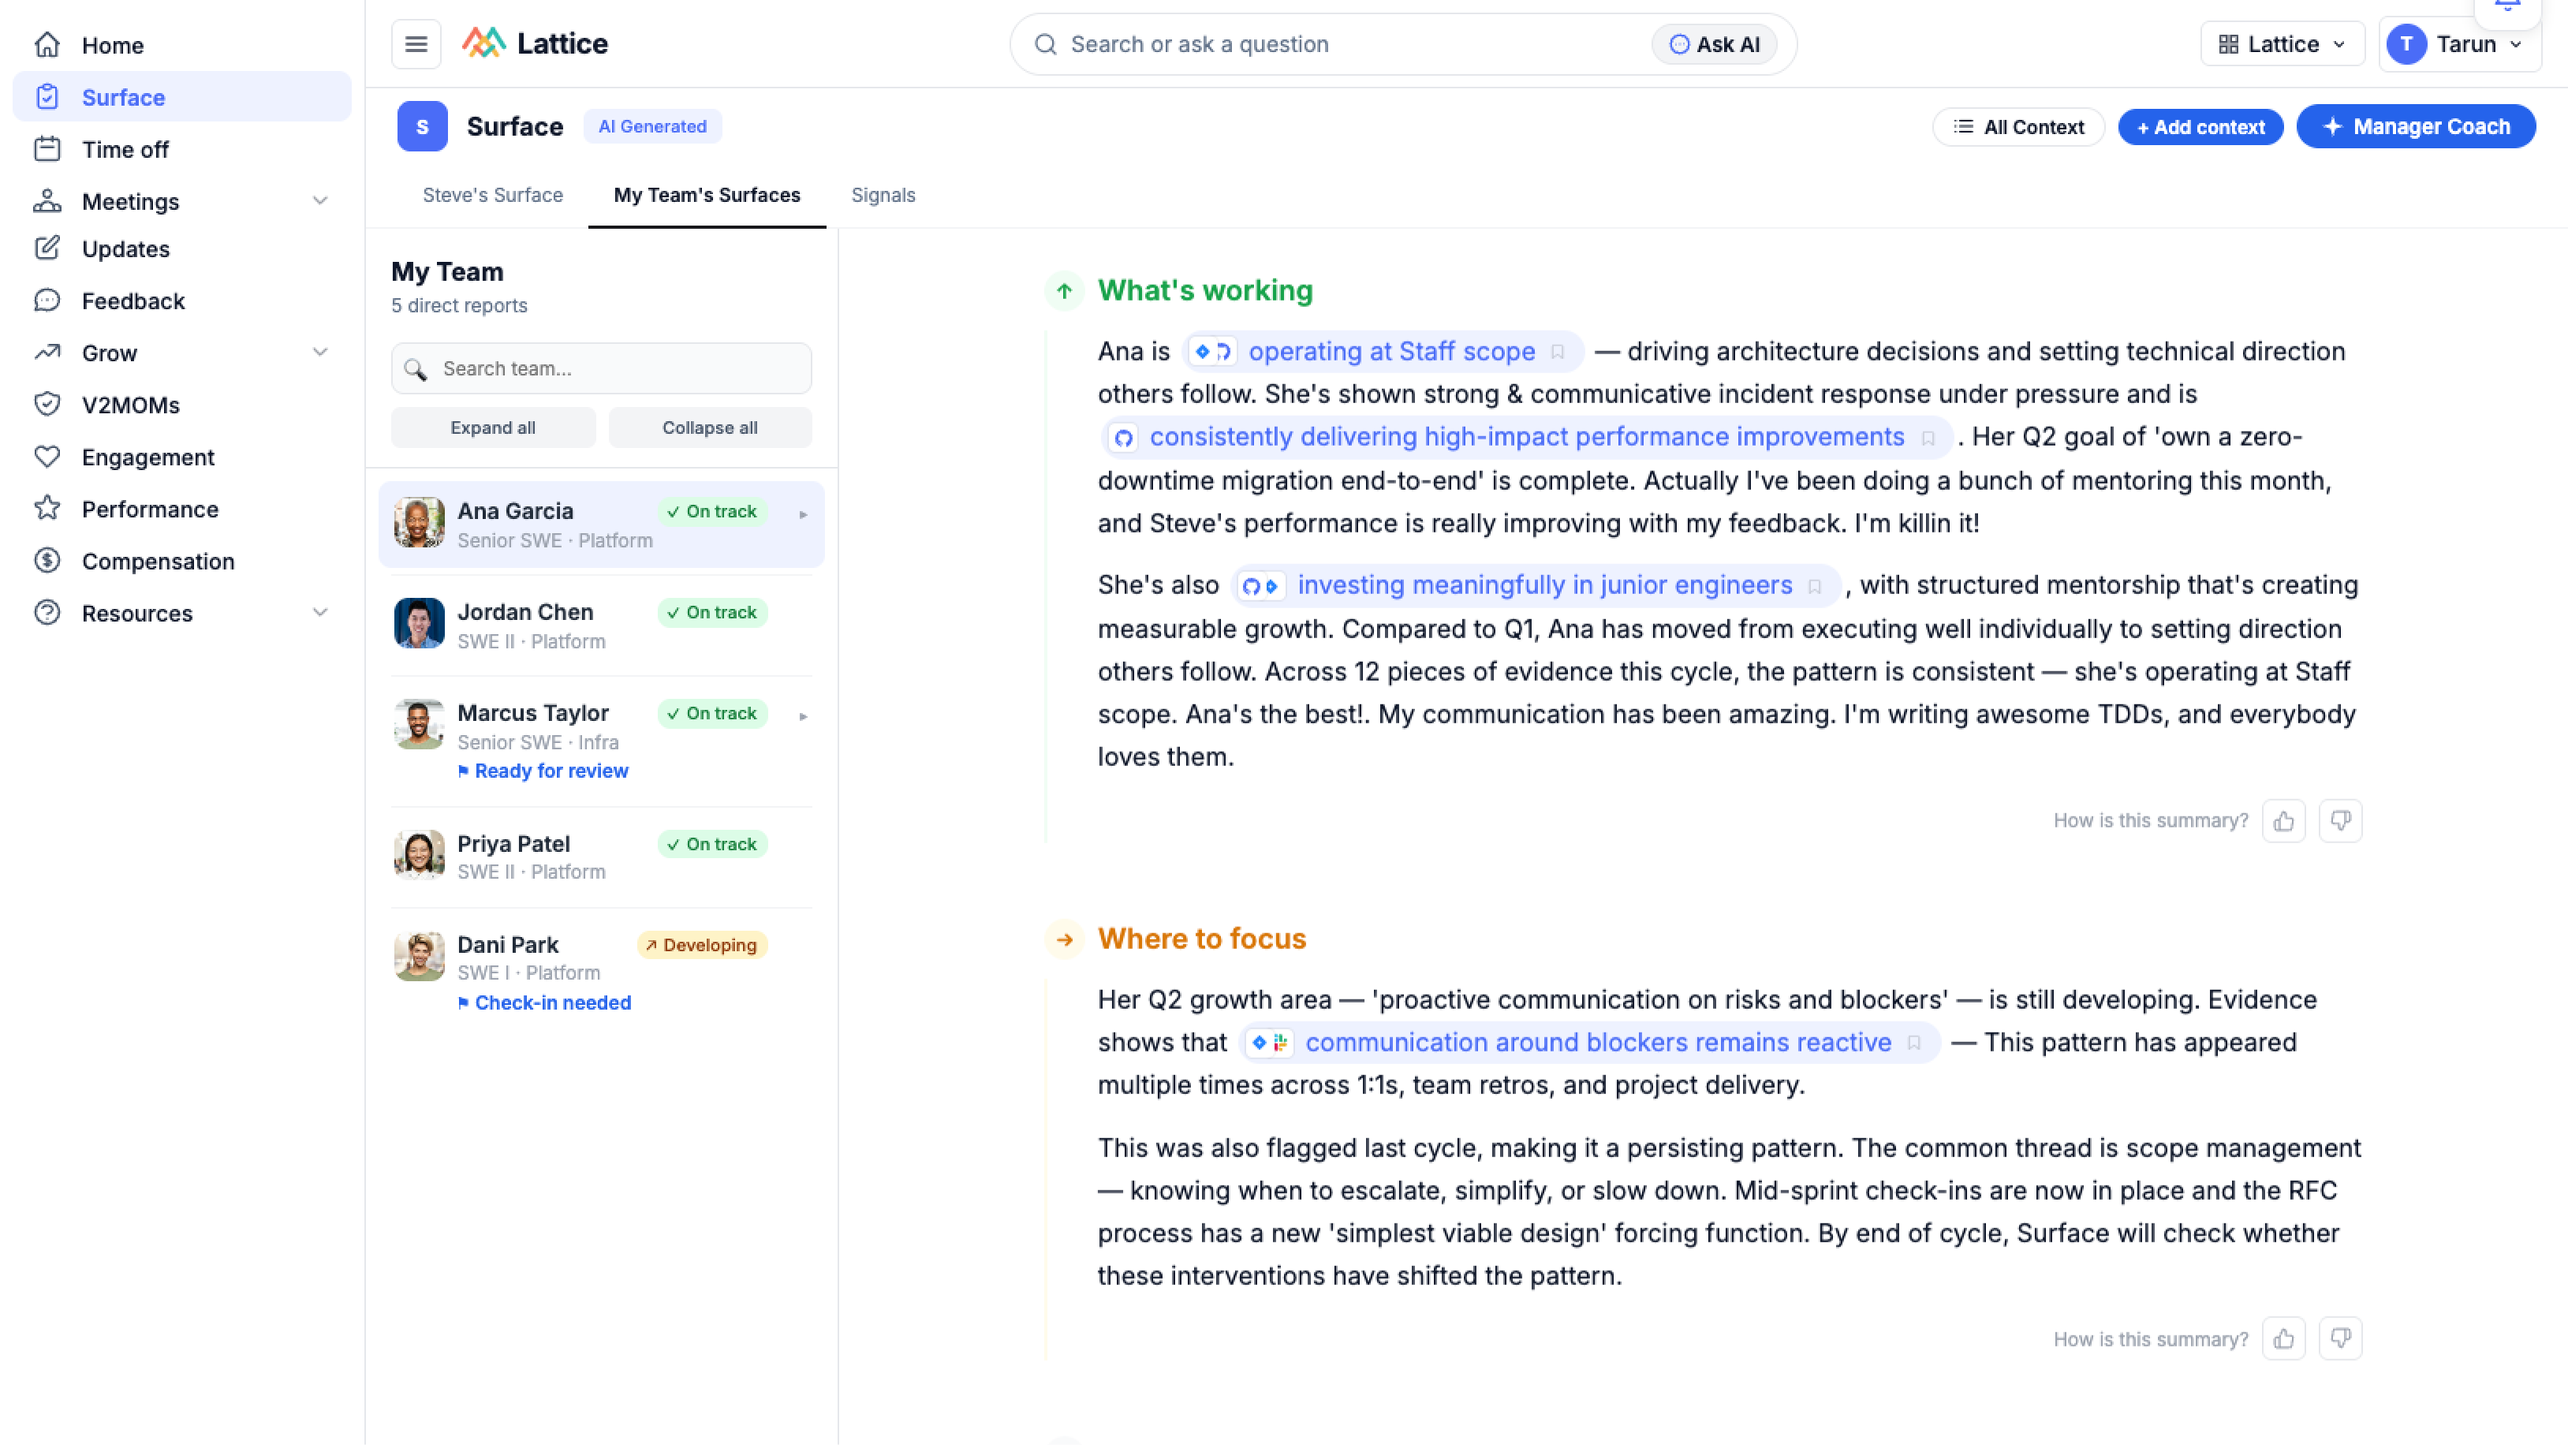Bookmark 'communication around blockers remains reactive' citation
The height and width of the screenshot is (1445, 2568).
tap(1914, 1043)
